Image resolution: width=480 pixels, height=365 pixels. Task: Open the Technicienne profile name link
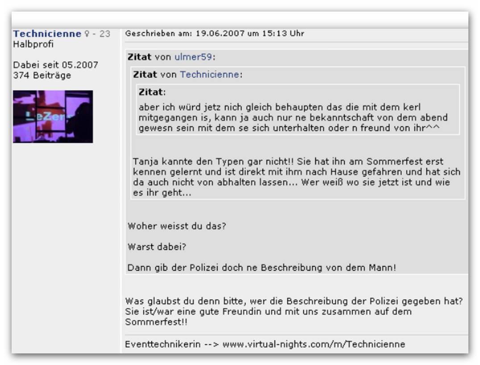tap(47, 33)
